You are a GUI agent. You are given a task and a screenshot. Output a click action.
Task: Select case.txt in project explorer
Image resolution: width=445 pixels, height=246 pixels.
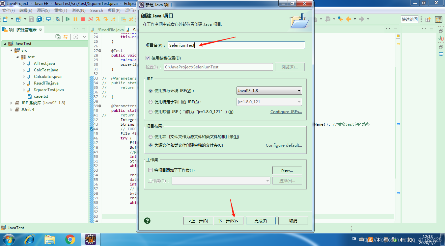click(41, 96)
